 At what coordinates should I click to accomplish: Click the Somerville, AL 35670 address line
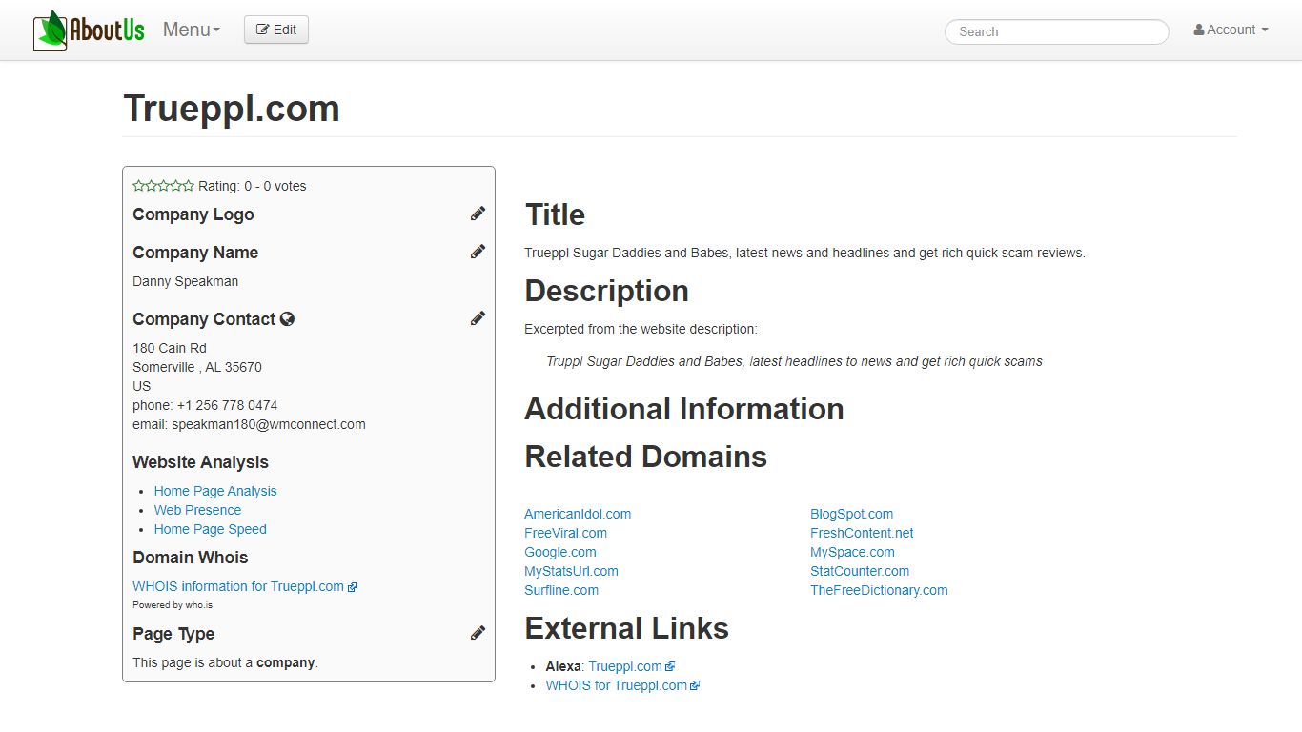197,367
